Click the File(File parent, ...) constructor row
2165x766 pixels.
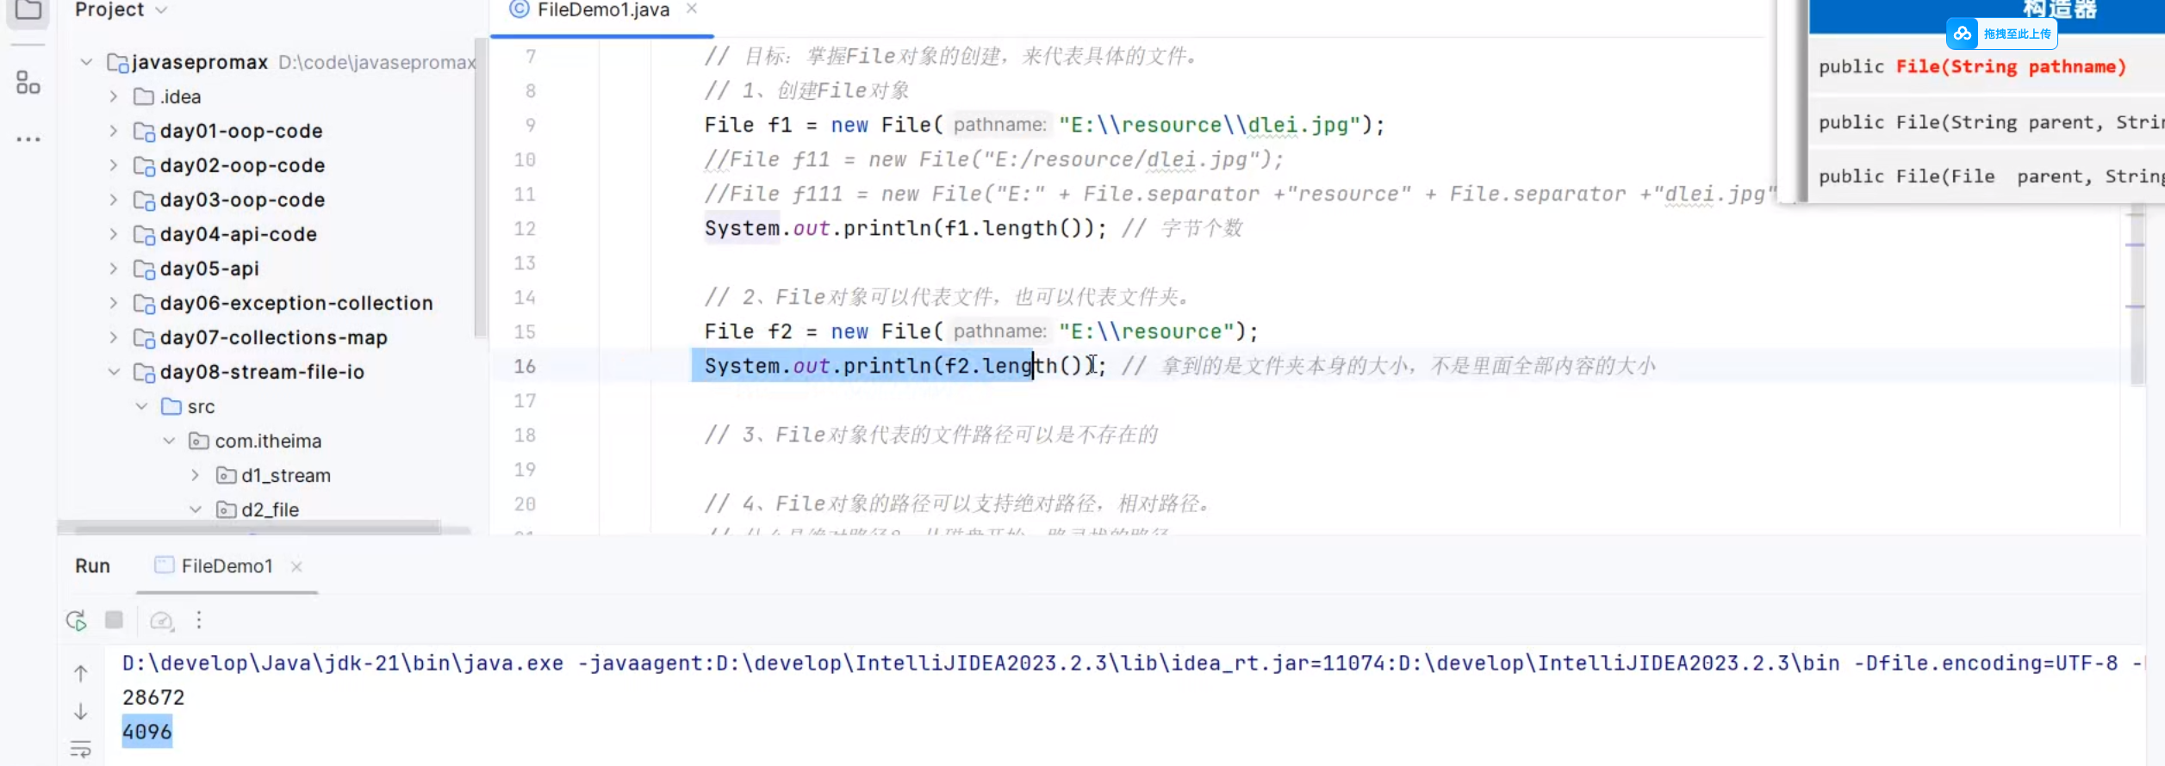tap(1987, 176)
